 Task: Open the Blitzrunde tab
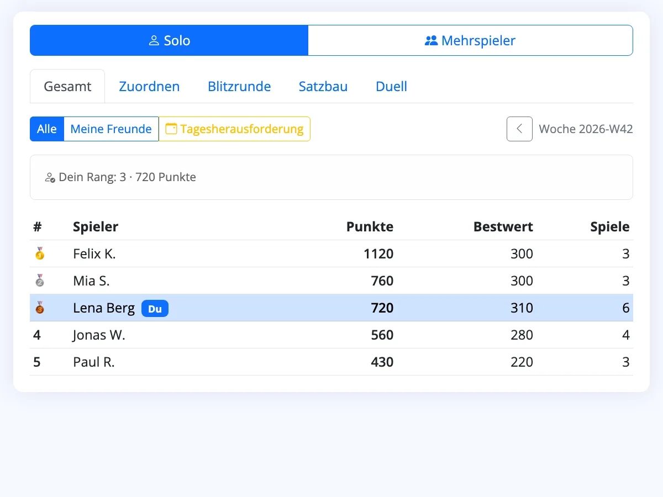[x=239, y=86]
